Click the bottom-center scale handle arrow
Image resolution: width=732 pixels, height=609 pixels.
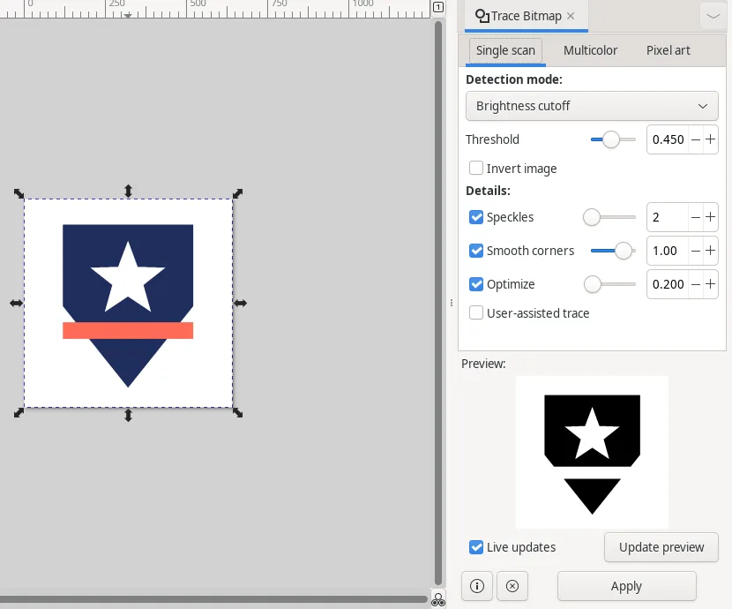pos(129,415)
